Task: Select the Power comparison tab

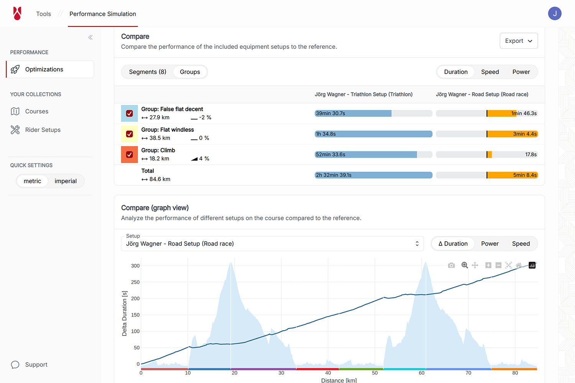Action: [521, 72]
